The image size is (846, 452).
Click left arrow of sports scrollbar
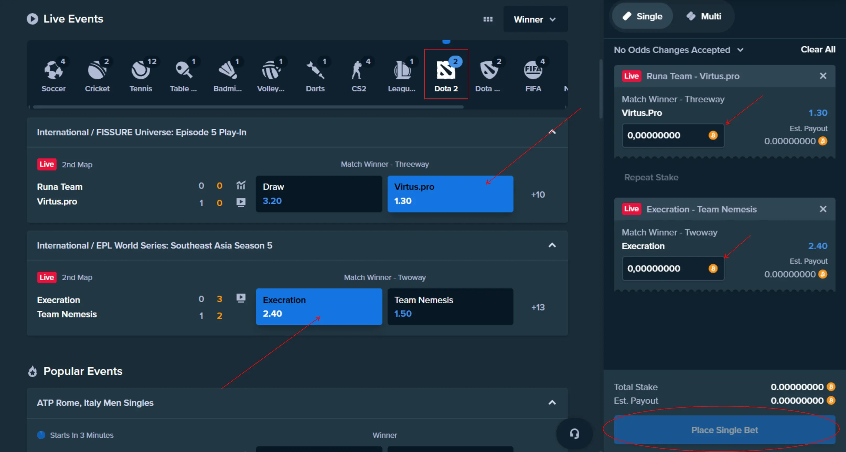(30, 107)
